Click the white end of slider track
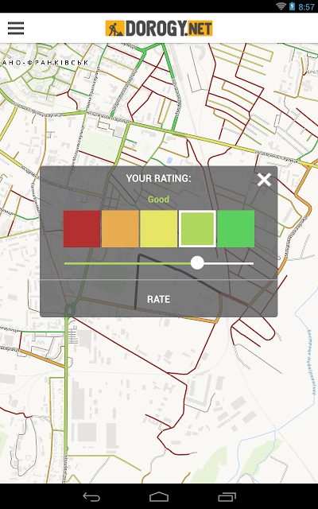 pos(229,263)
